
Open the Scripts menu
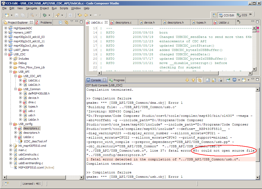(x=64, y=8)
